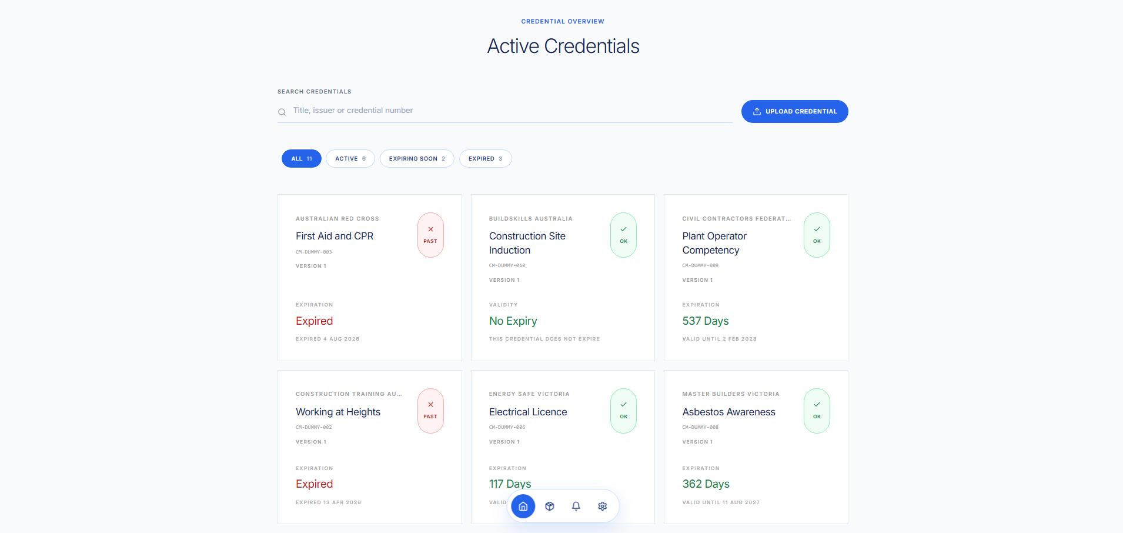Click PAST badge on Working at Heights
The width and height of the screenshot is (1123, 533).
(430, 411)
